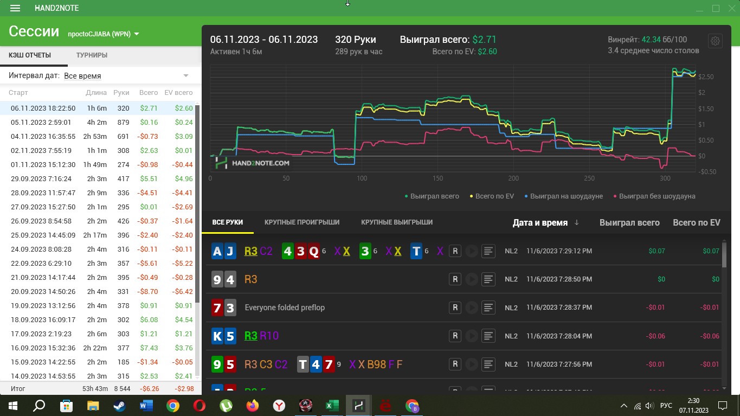This screenshot has height=416, width=740.
Task: Open the taskbar clock showing 2:30
Action: point(693,405)
